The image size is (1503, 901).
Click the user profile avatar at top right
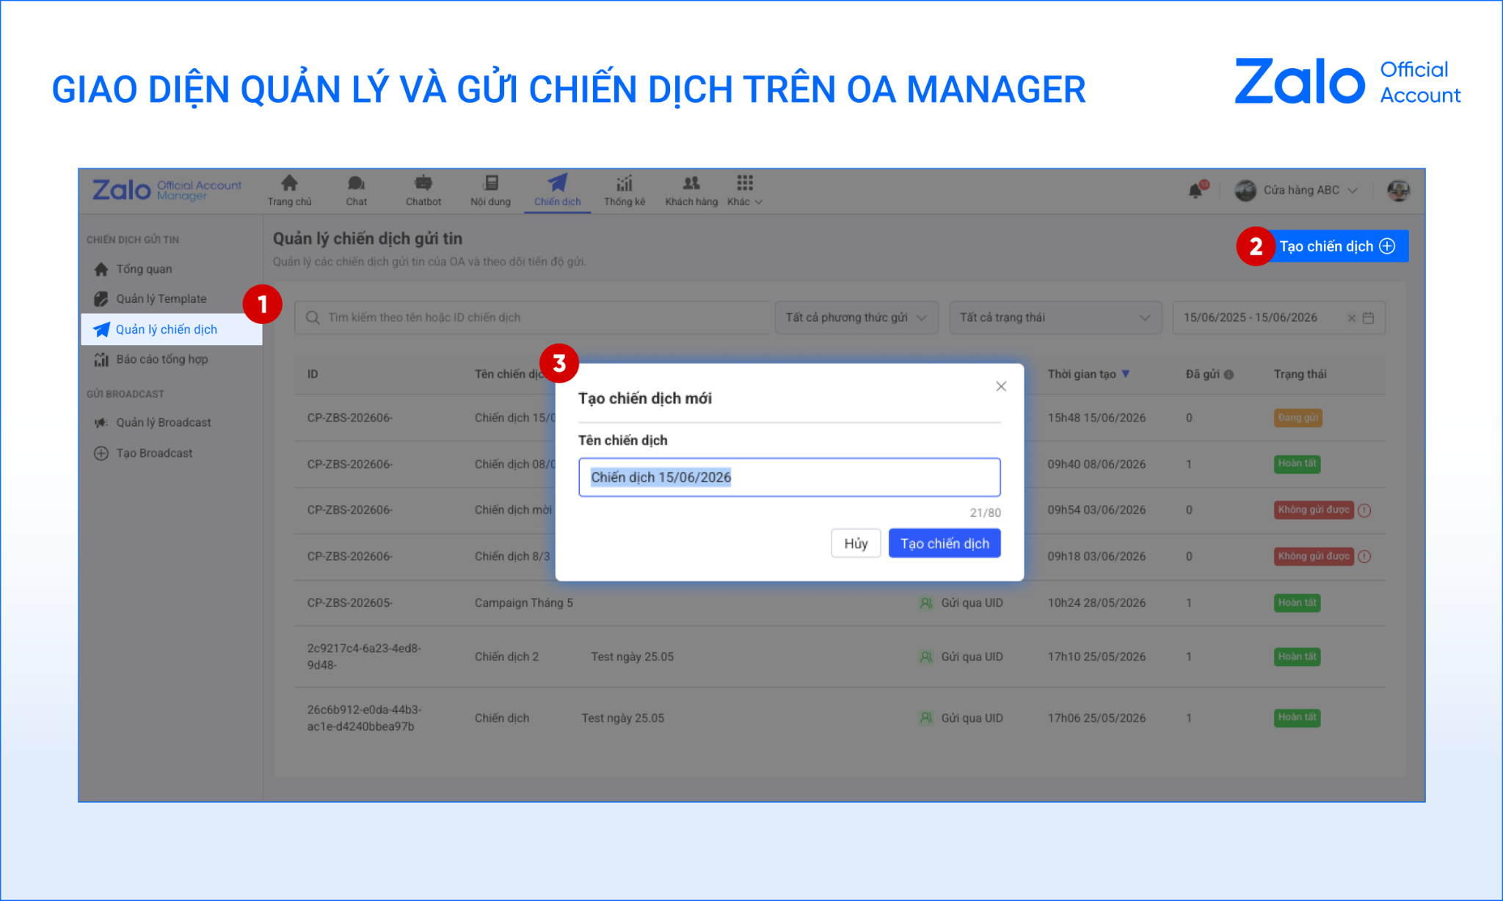pos(1398,191)
